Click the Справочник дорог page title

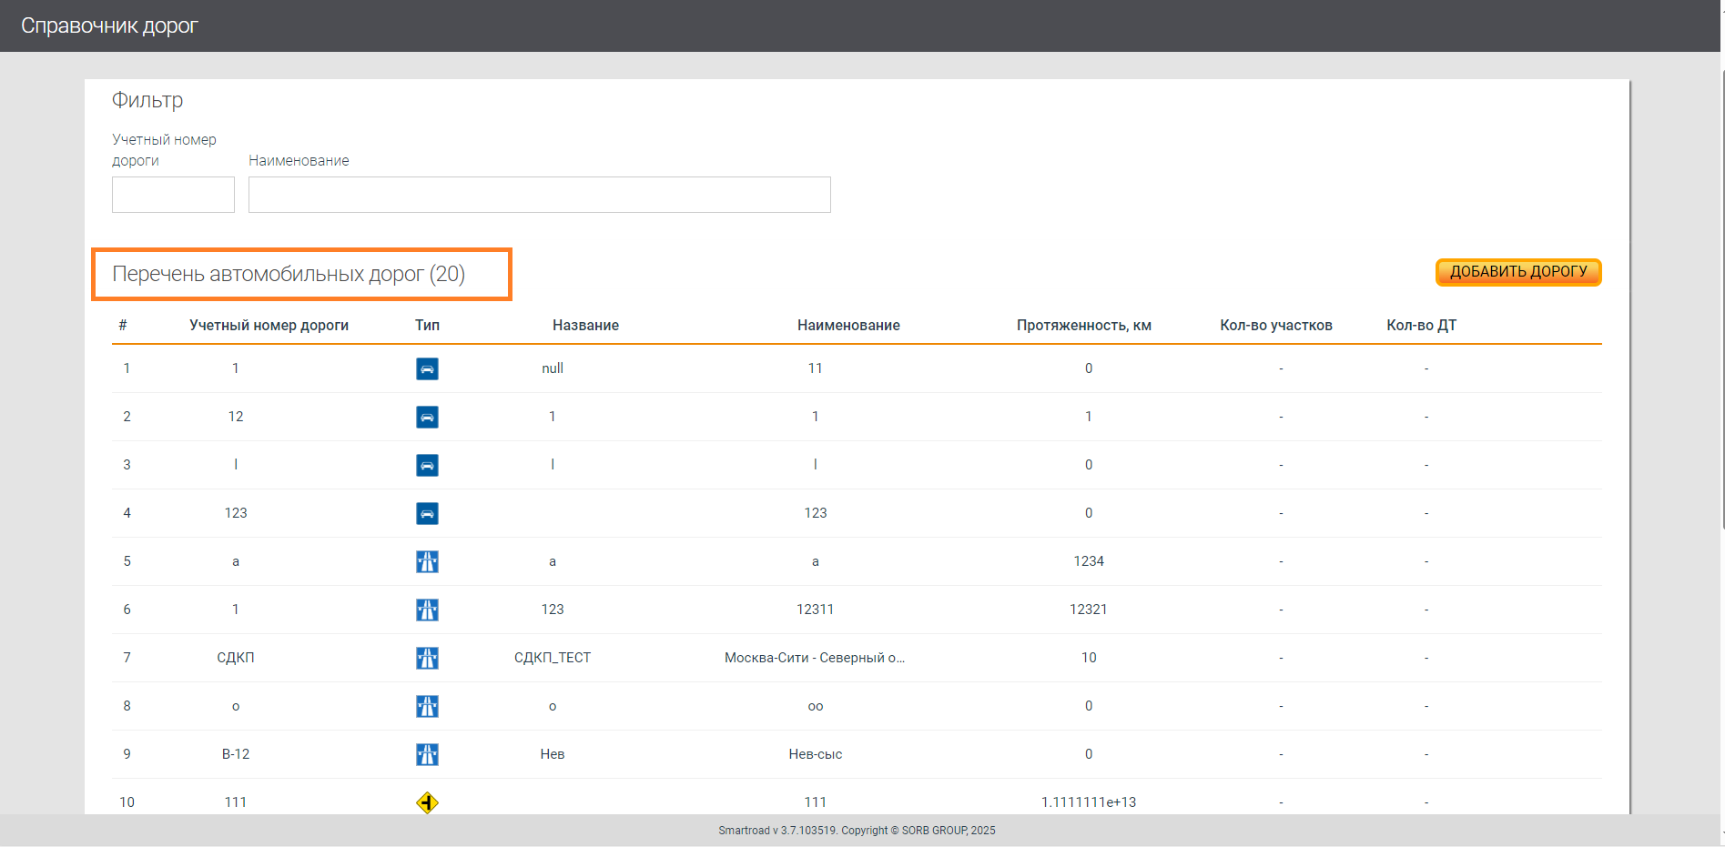109,25
